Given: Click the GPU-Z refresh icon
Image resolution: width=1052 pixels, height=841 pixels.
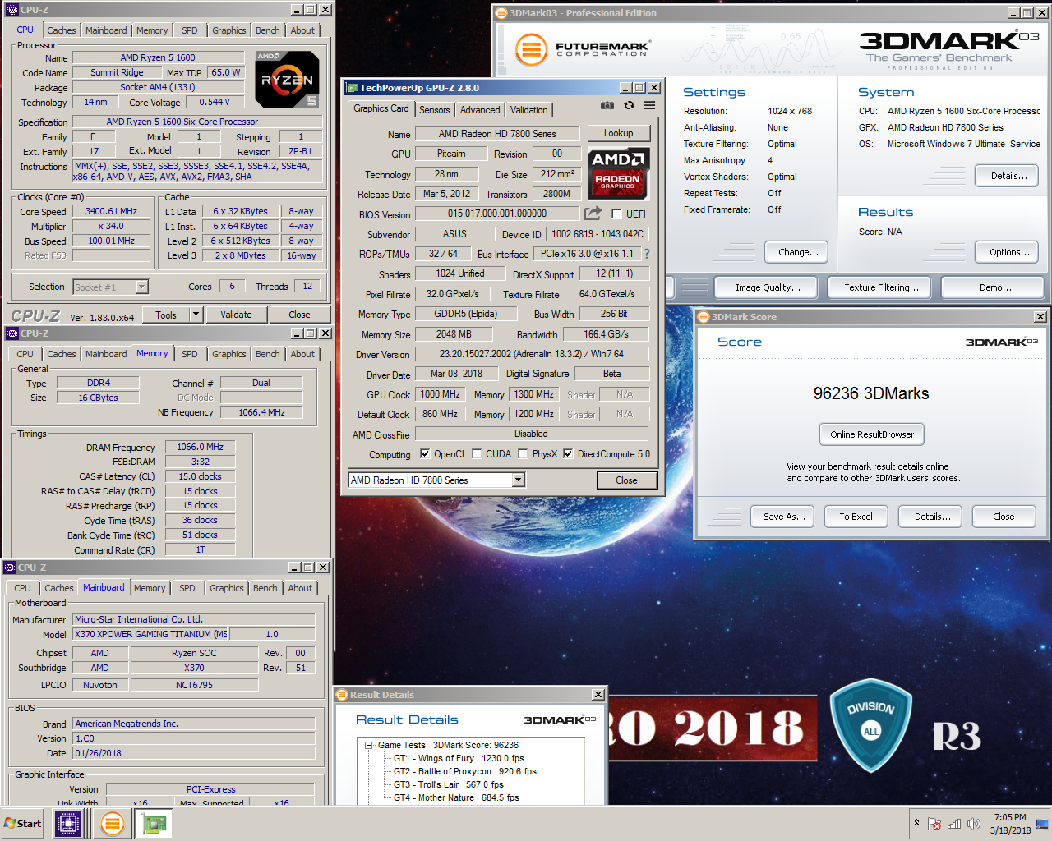Looking at the screenshot, I should [x=629, y=105].
